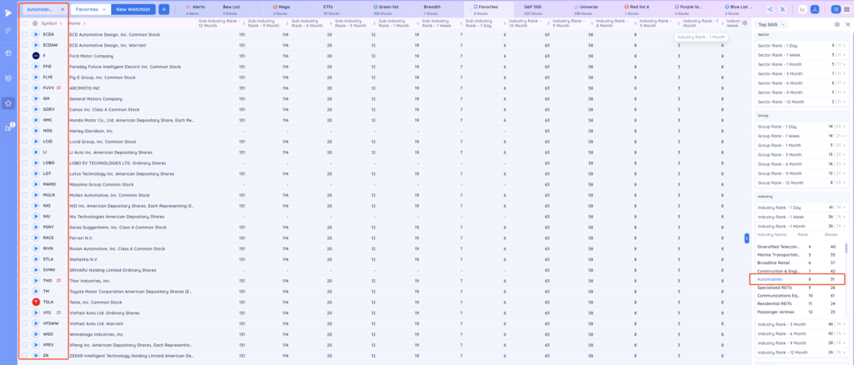Check the GM row checkbox

[x=24, y=98]
